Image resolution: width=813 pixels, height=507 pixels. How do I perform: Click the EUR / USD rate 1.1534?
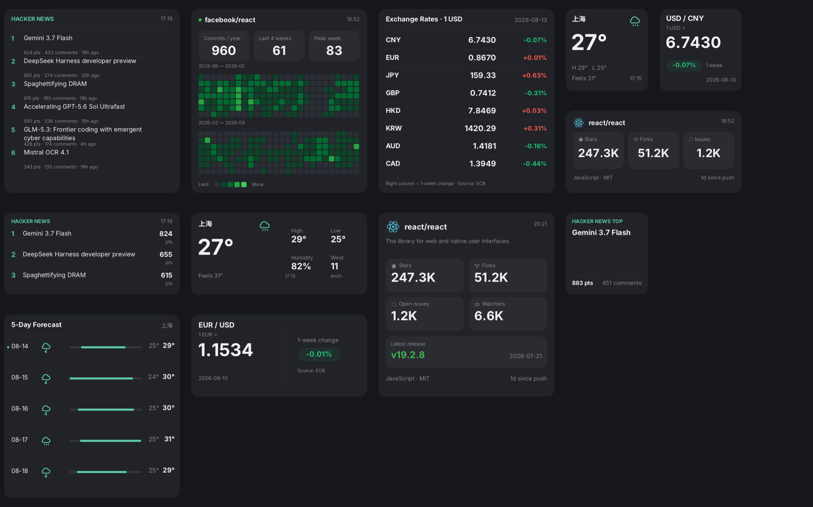(225, 350)
